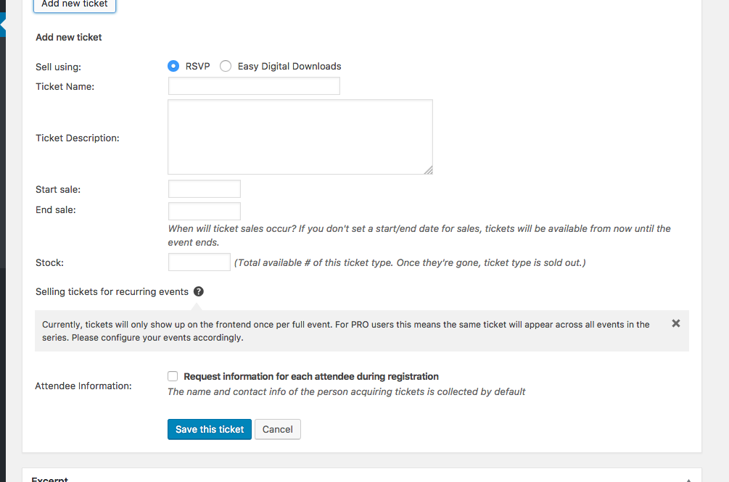This screenshot has width=729, height=482.
Task: Select the RSVP radio button
Action: pyautogui.click(x=173, y=66)
